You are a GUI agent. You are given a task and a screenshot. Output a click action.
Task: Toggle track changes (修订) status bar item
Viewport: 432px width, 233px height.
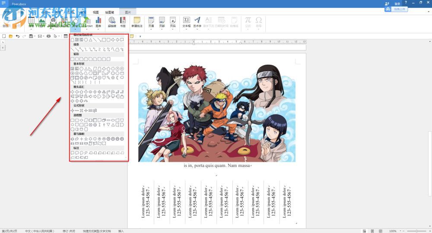(69, 231)
